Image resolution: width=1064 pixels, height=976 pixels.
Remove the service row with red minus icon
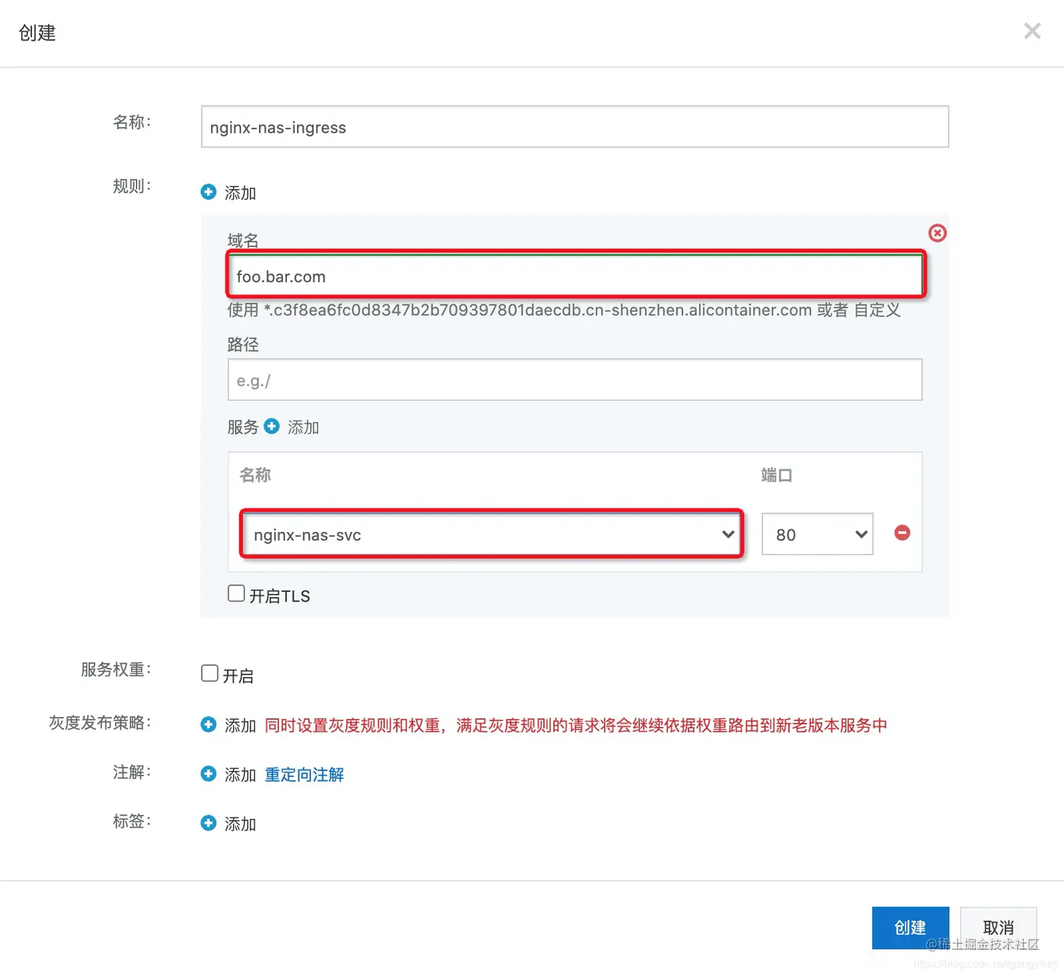(x=901, y=533)
